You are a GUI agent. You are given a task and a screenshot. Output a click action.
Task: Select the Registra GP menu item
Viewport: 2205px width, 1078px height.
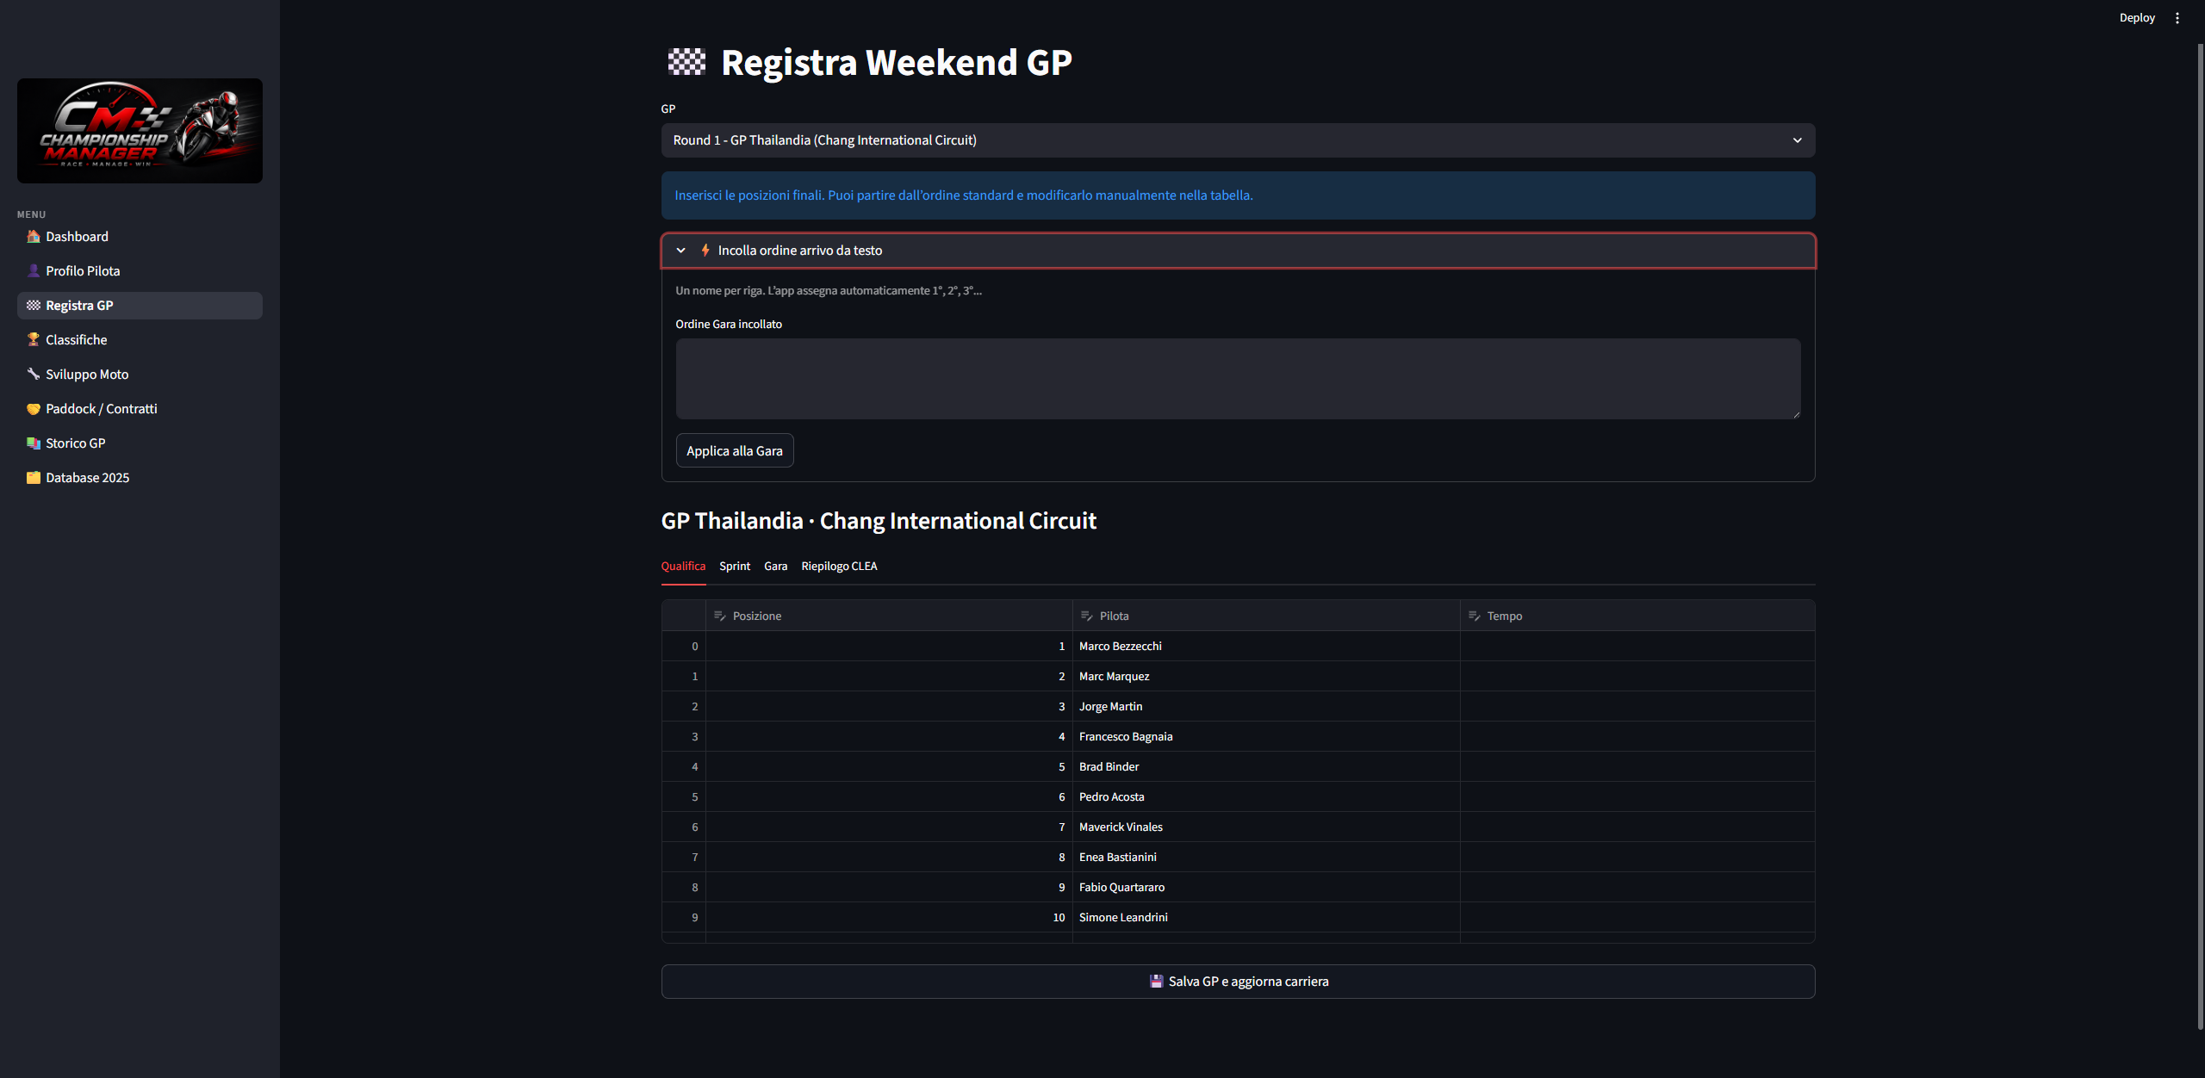[140, 305]
